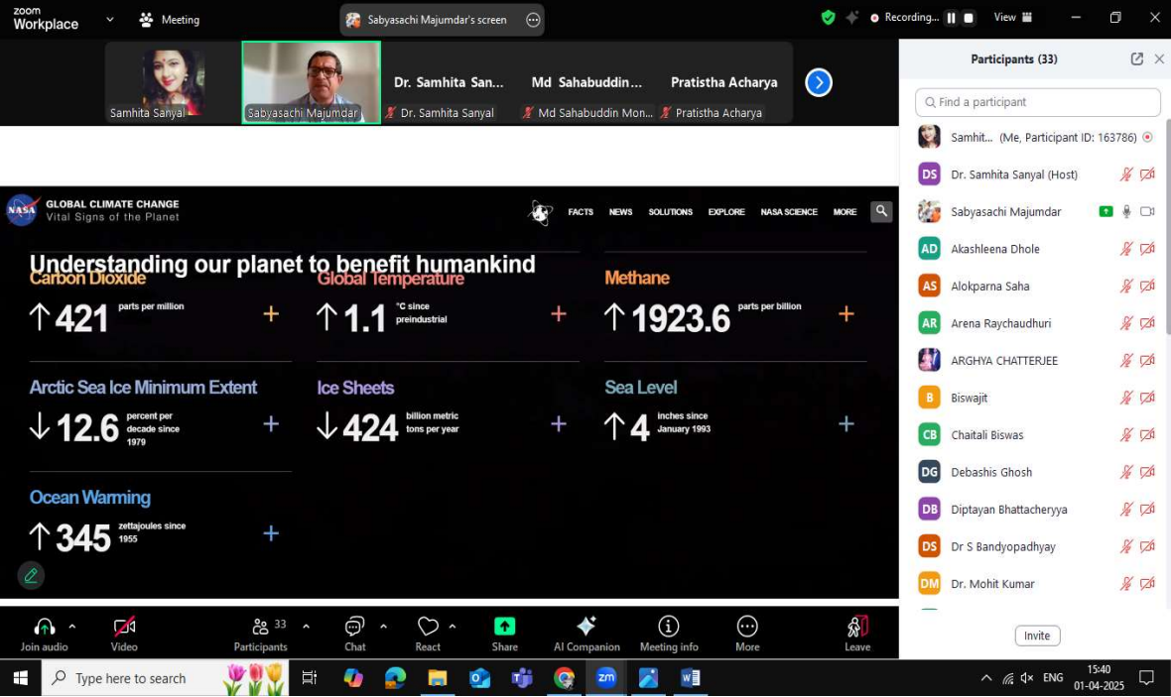The image size is (1171, 697).
Task: Expand the React options caret
Action: 452,627
